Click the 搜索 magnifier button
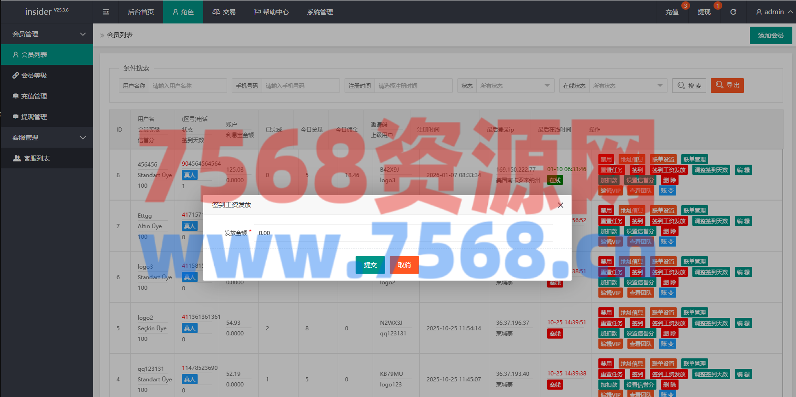796x397 pixels. pyautogui.click(x=689, y=86)
